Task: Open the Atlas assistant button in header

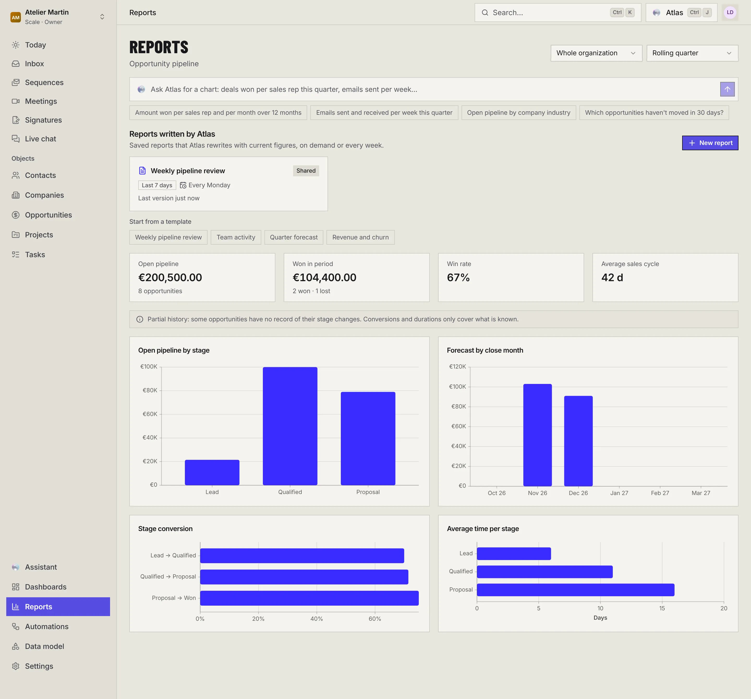Action: [681, 13]
